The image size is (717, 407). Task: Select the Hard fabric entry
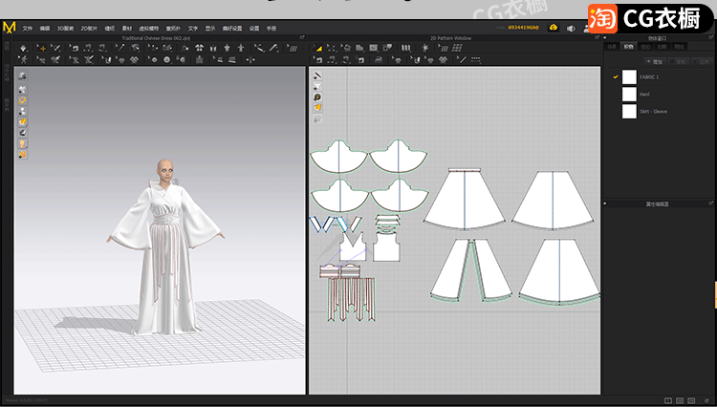pos(646,94)
